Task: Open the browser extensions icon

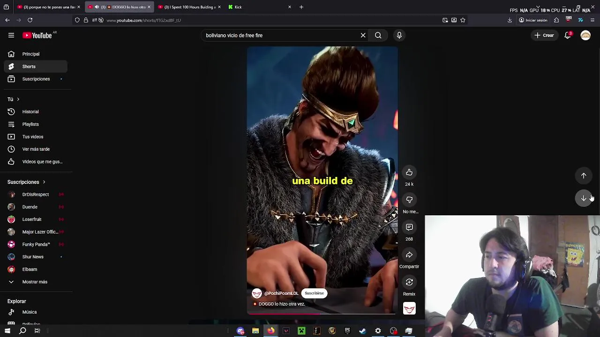Action: pos(556,20)
